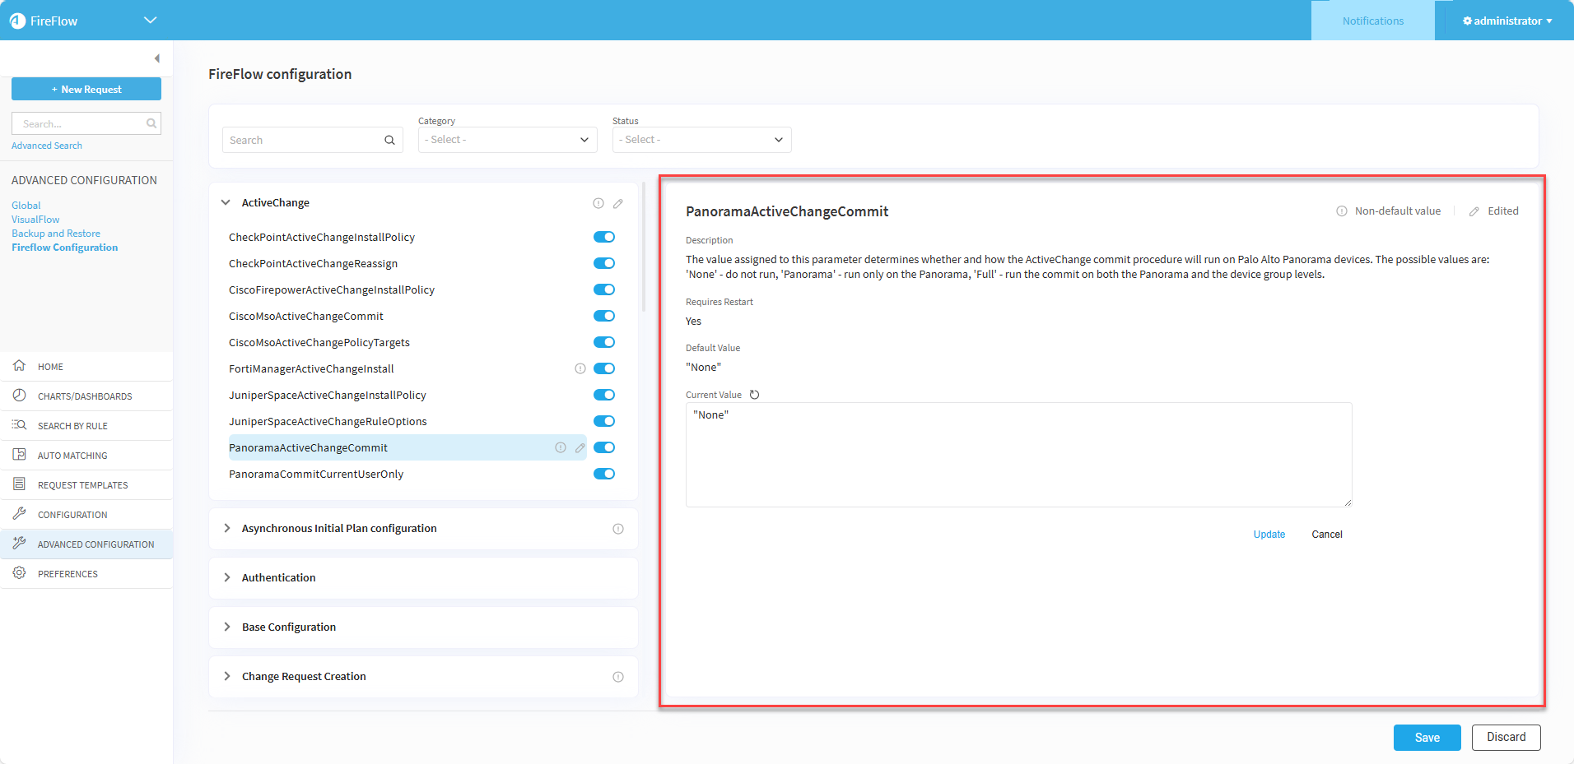This screenshot has width=1574, height=764.
Task: Open the administrator user menu
Action: (x=1506, y=21)
